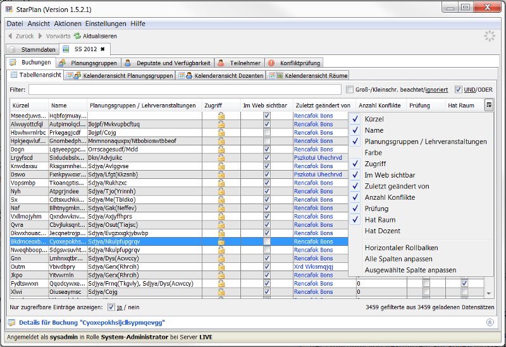Open the Datei menu
The height and width of the screenshot is (347, 506).
pos(15,23)
